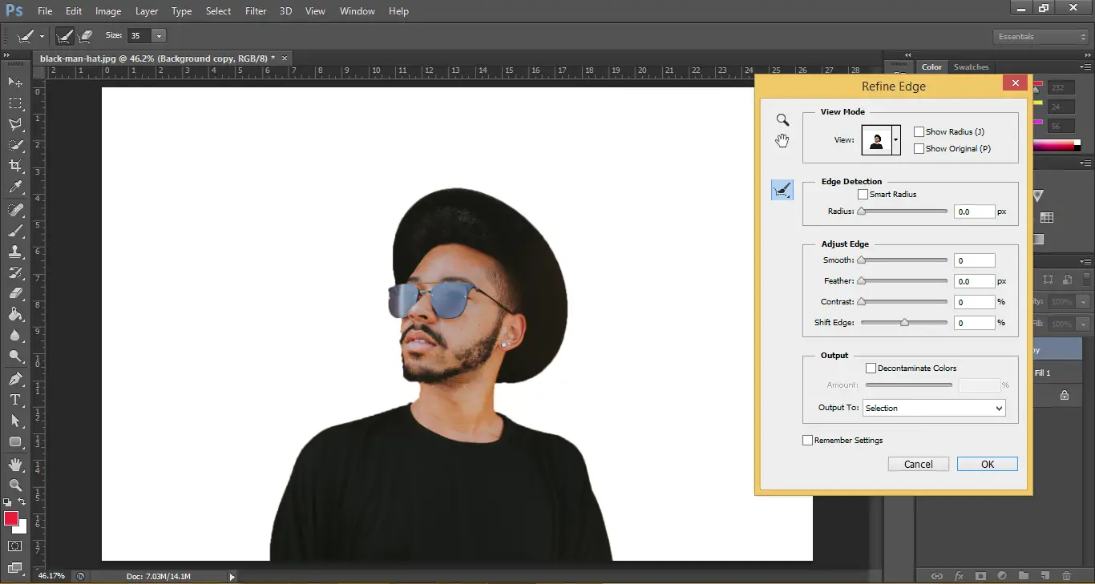Check Decontaminate Colors option
This screenshot has height=584, width=1095.
point(871,369)
